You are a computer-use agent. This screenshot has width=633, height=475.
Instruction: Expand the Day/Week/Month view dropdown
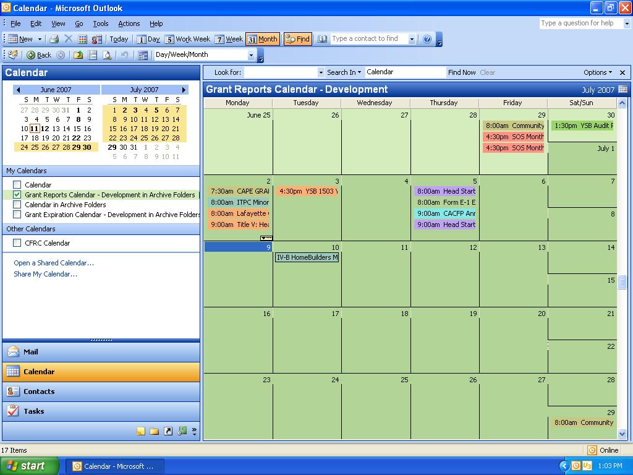[251, 55]
